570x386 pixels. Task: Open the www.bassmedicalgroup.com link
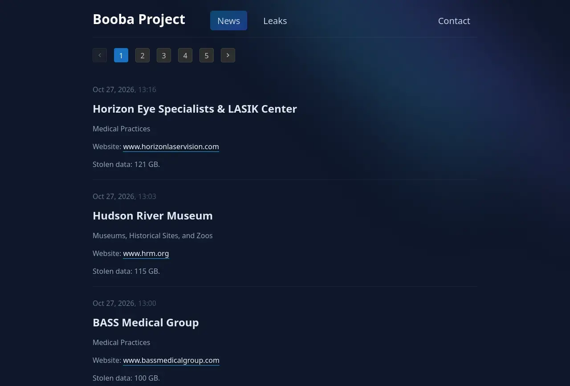coord(171,360)
